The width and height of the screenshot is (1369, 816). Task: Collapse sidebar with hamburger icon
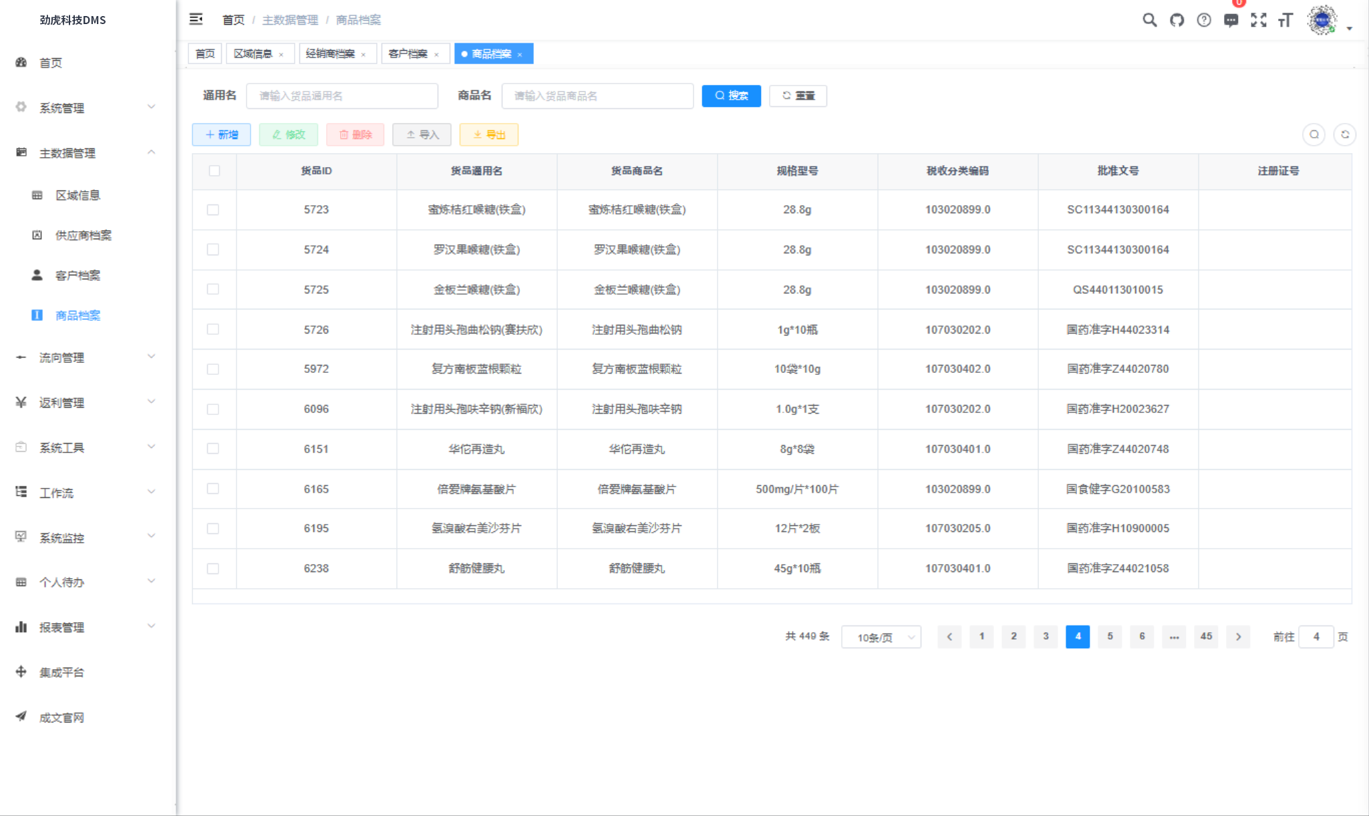pos(196,19)
